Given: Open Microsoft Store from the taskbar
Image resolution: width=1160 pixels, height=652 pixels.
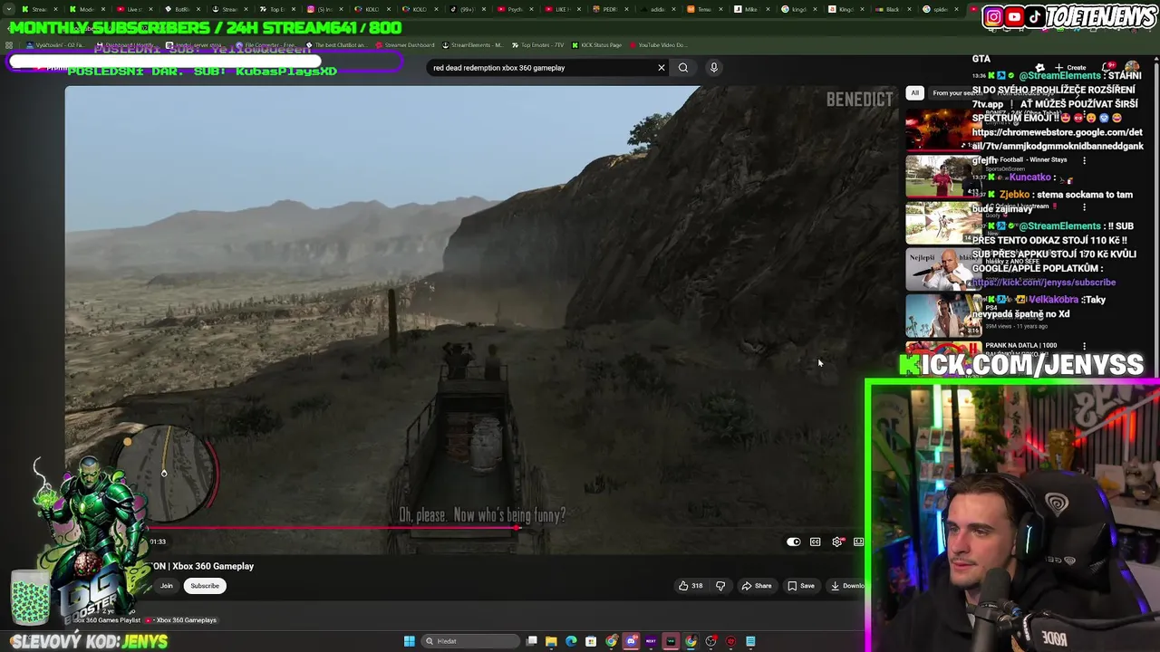Looking at the screenshot, I should (591, 641).
